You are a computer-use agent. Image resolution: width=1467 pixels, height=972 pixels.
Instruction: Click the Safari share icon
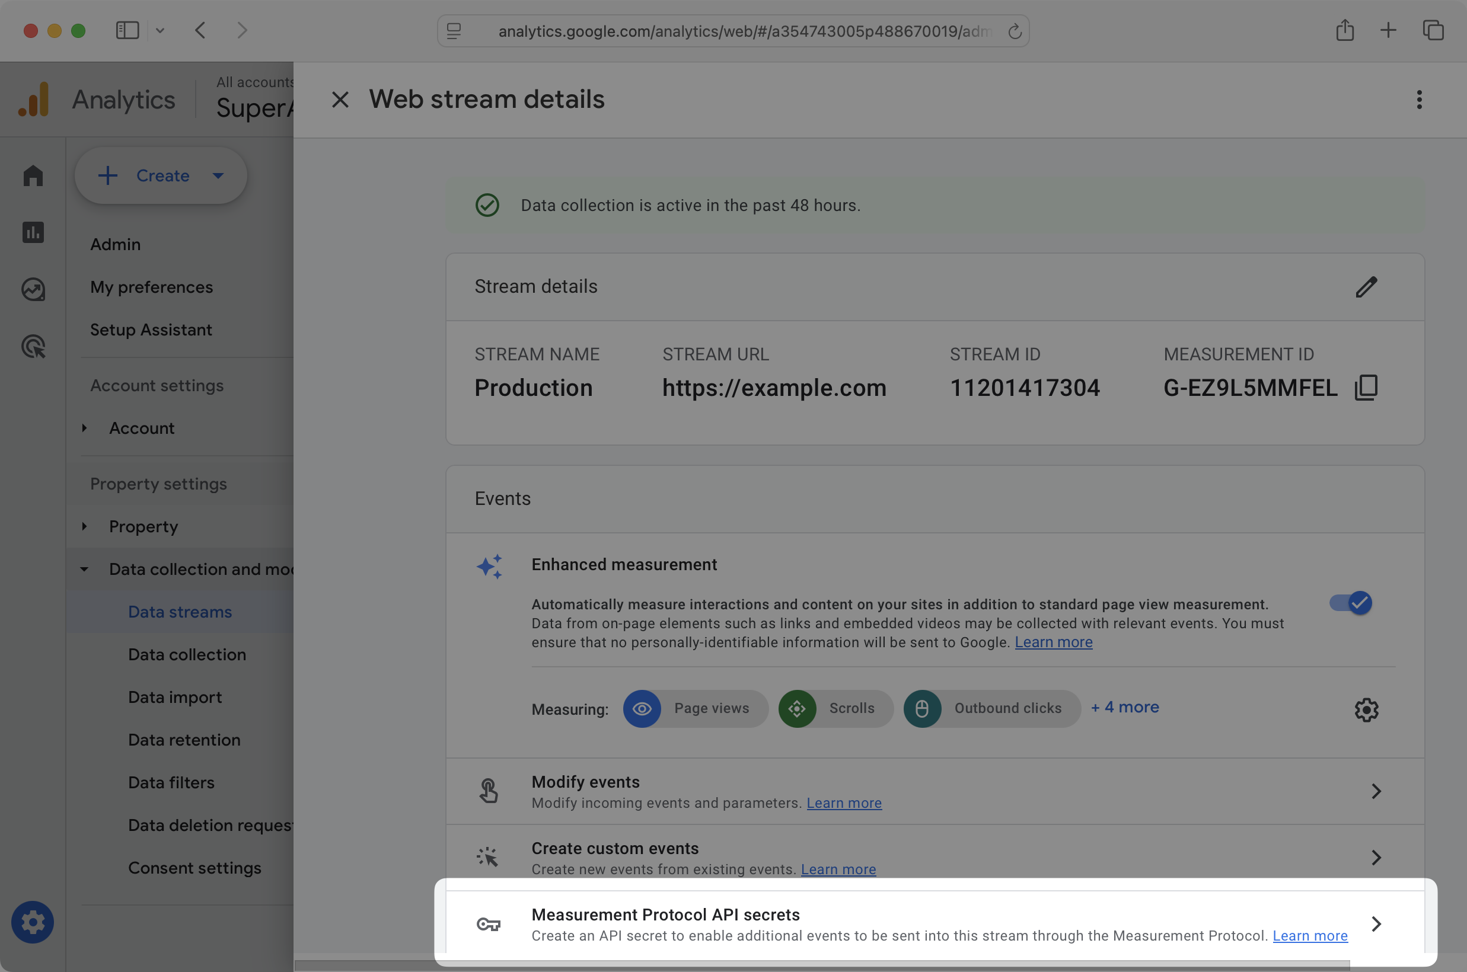[x=1345, y=30]
